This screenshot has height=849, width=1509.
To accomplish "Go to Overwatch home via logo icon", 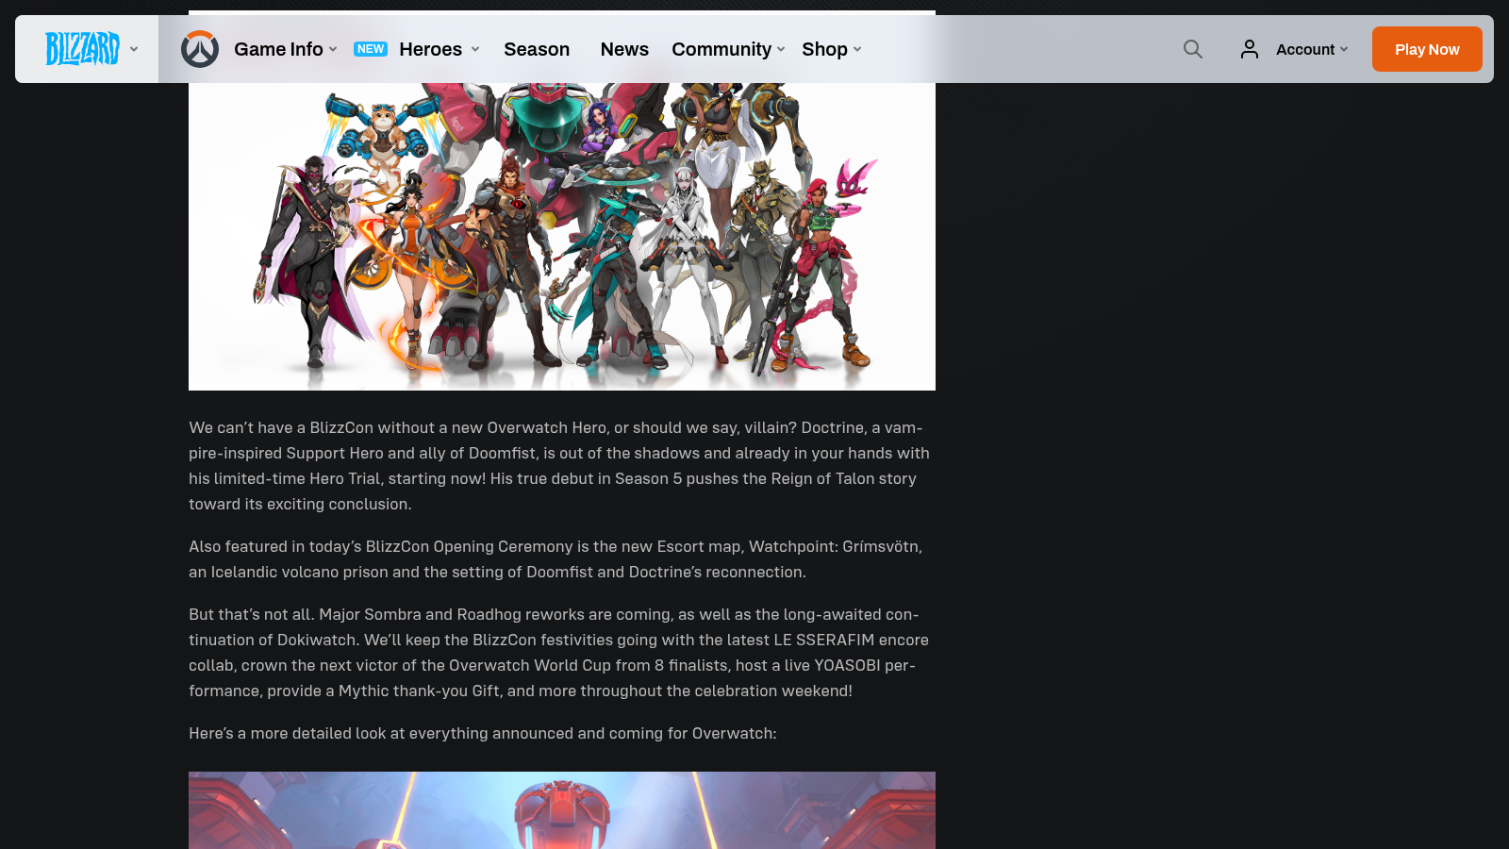I will [200, 49].
